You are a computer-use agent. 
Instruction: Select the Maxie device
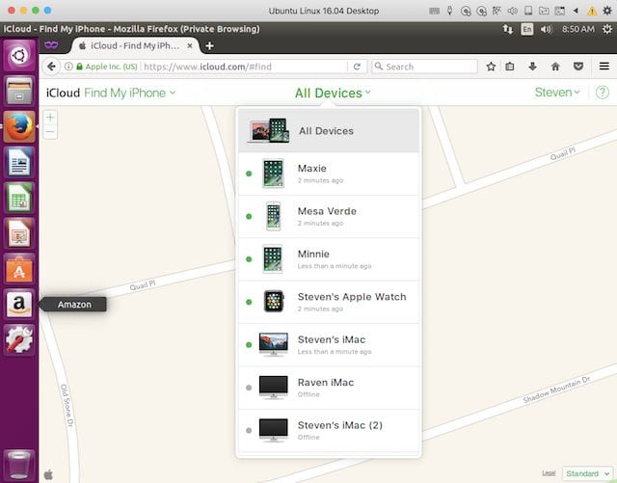tap(328, 174)
